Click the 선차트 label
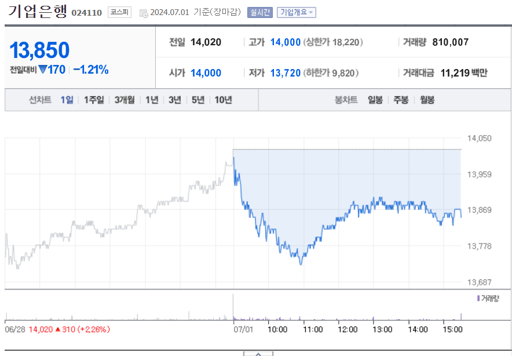This screenshot has width=512, height=356. point(40,100)
